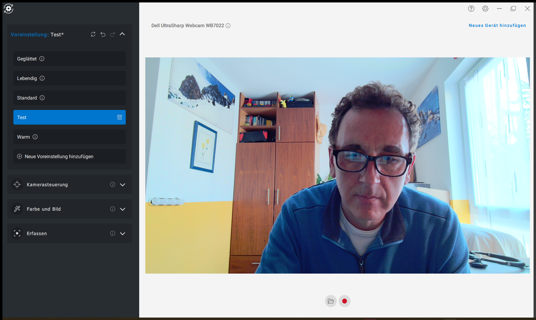Click the refresh preset icon
Viewport: 536px width, 320px height.
[x=93, y=34]
